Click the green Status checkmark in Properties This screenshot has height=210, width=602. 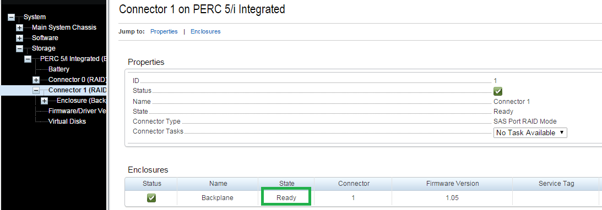click(x=498, y=91)
